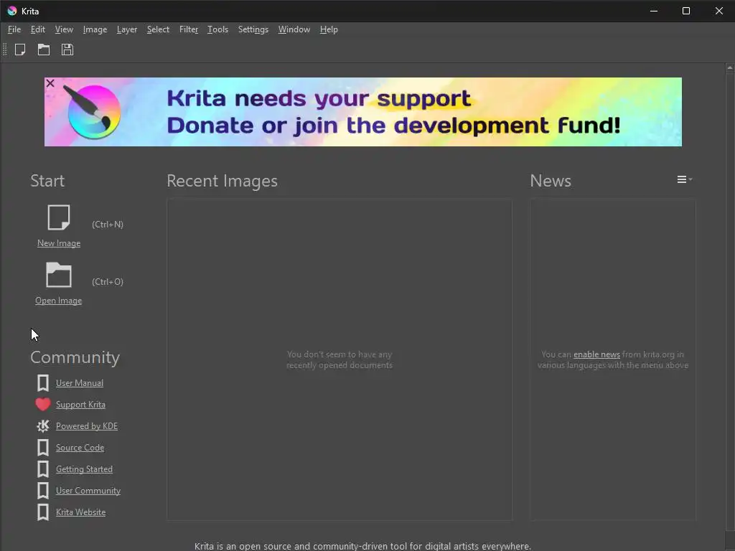Open the Settings menu
Image resolution: width=735 pixels, height=551 pixels.
[x=253, y=29]
